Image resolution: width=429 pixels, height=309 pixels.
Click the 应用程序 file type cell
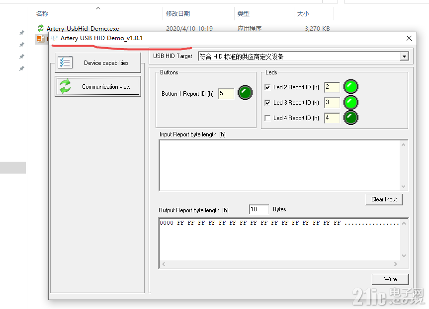[249, 28]
